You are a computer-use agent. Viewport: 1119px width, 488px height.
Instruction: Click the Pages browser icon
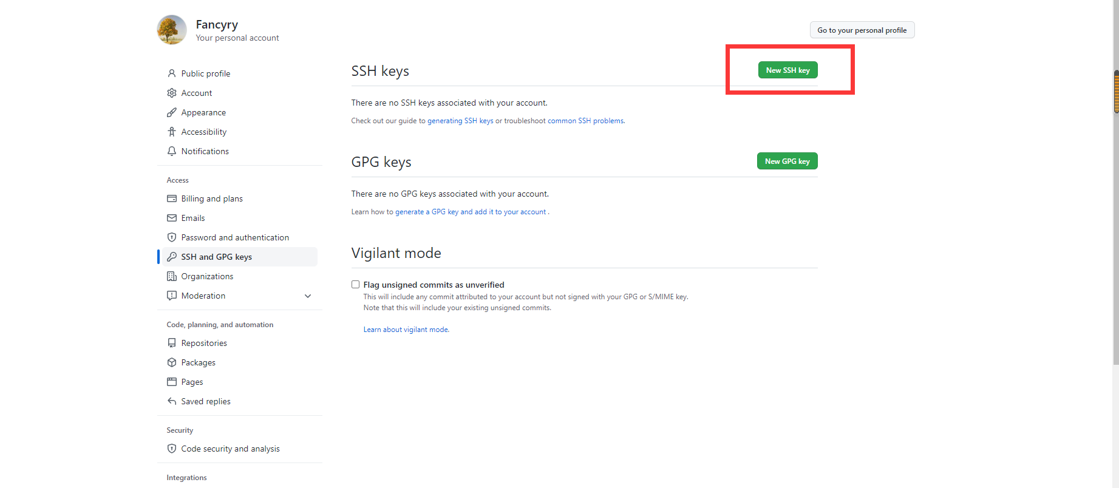coord(172,382)
